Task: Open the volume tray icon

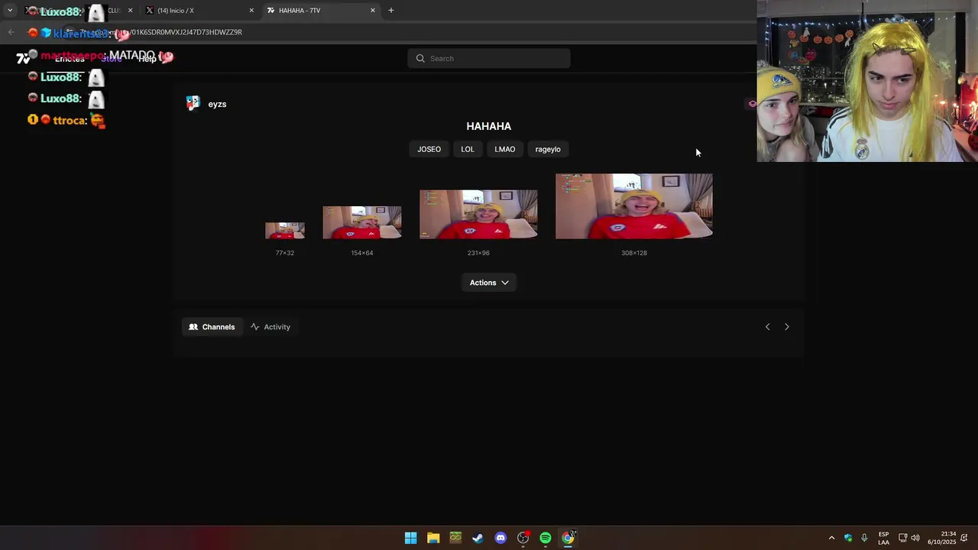Action: pyautogui.click(x=915, y=538)
